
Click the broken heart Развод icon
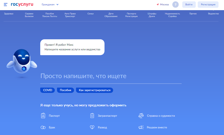(x=92, y=128)
